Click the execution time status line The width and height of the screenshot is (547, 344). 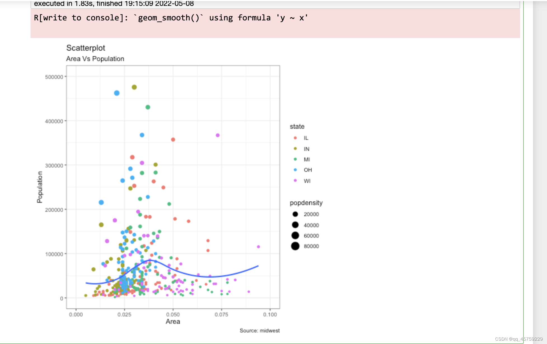point(114,4)
